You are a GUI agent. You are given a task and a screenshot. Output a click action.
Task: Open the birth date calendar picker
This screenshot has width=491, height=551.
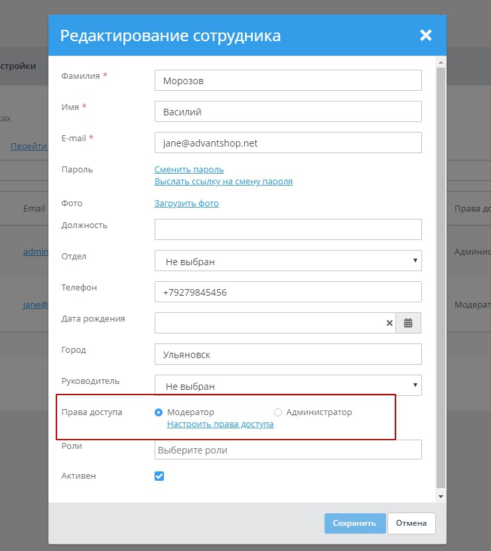tap(408, 323)
